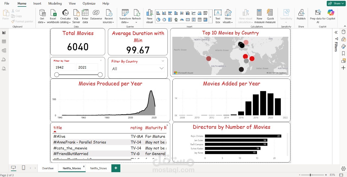Select the map visual in gallery
Viewport: 347px width, 177px height.
176,20
